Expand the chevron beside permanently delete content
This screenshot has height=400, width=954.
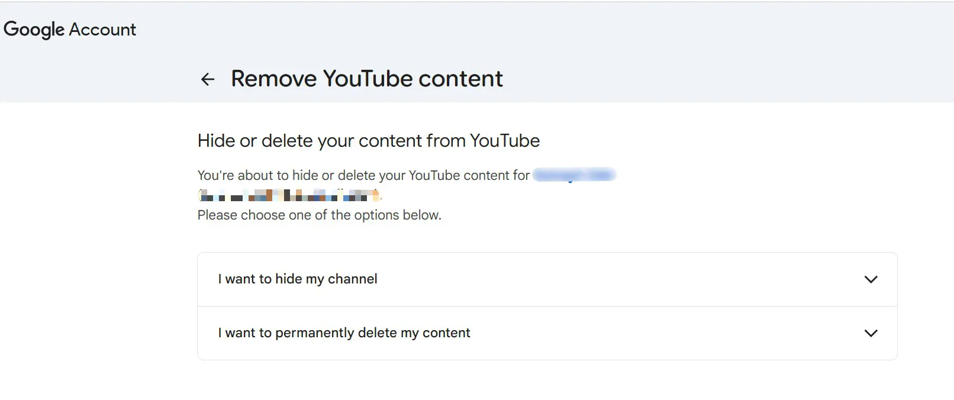point(871,333)
